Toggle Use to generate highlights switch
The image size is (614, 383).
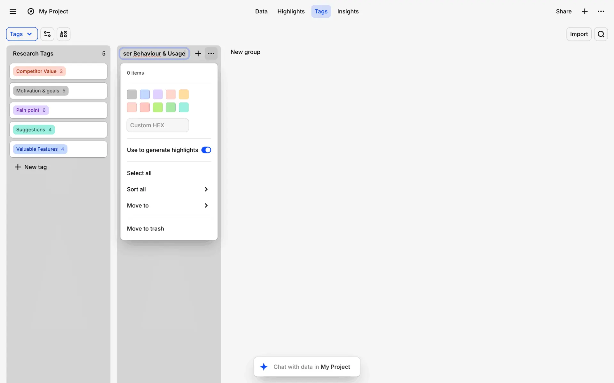pos(206,150)
